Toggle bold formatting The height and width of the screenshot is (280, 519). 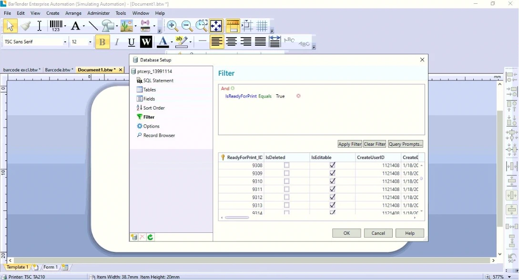[x=102, y=42]
